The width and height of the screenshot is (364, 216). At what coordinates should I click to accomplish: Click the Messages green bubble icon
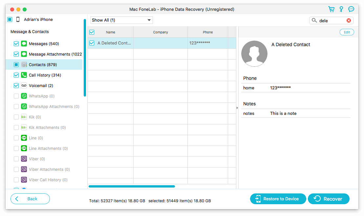point(24,44)
